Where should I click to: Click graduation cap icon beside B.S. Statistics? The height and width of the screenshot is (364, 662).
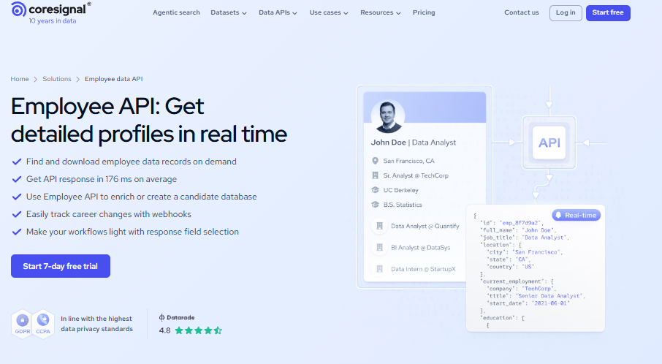[x=375, y=205]
